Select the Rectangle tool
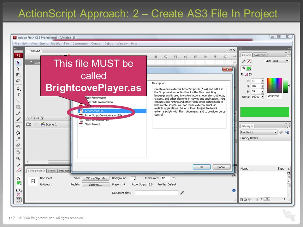 tap(18, 107)
